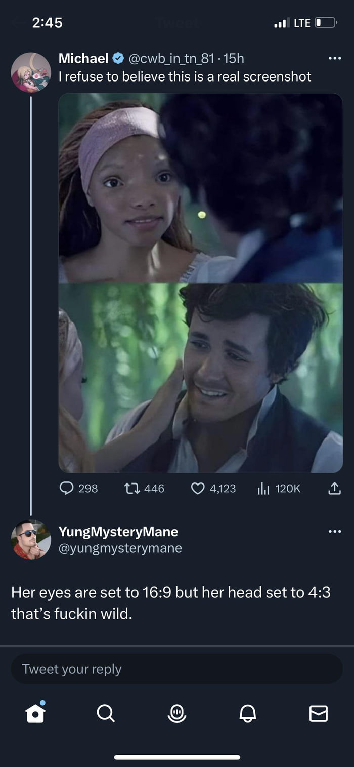View tweet analytics bar-chart icon
Image resolution: width=354 pixels, height=767 pixels.
click(264, 488)
